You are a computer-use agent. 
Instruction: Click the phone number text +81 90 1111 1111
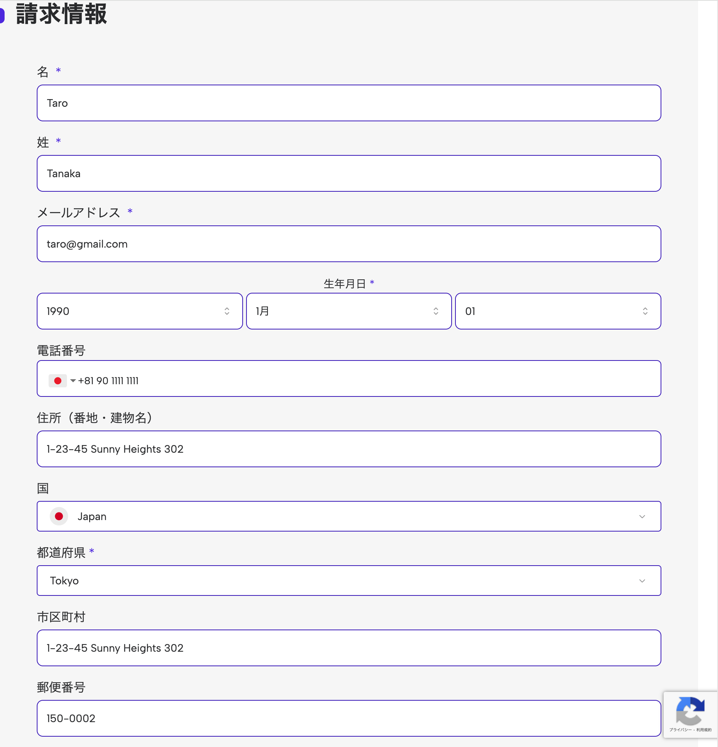pos(108,381)
